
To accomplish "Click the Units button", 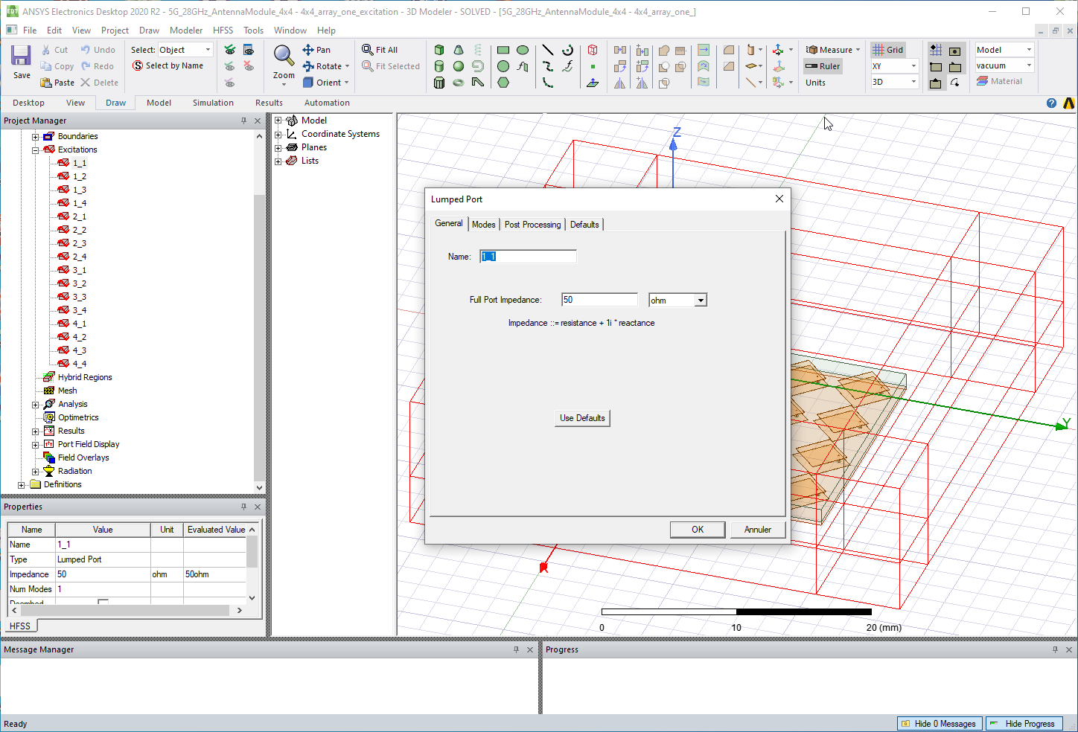I will click(815, 83).
